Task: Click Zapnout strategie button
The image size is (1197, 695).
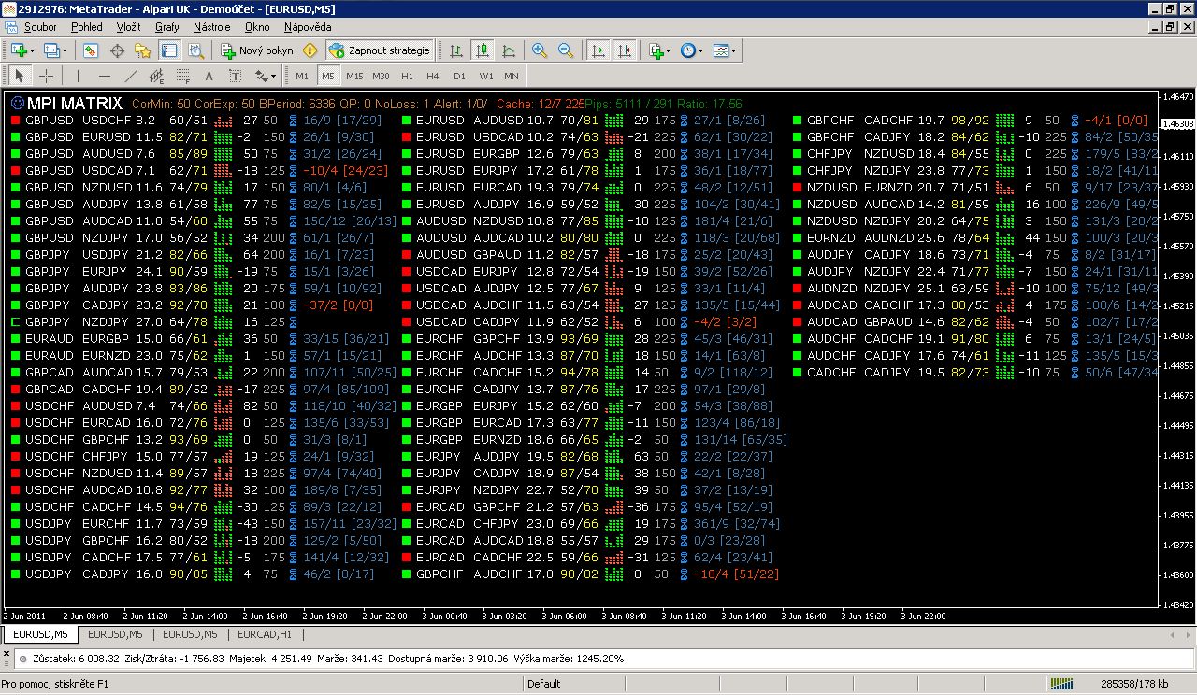Action: [x=380, y=50]
